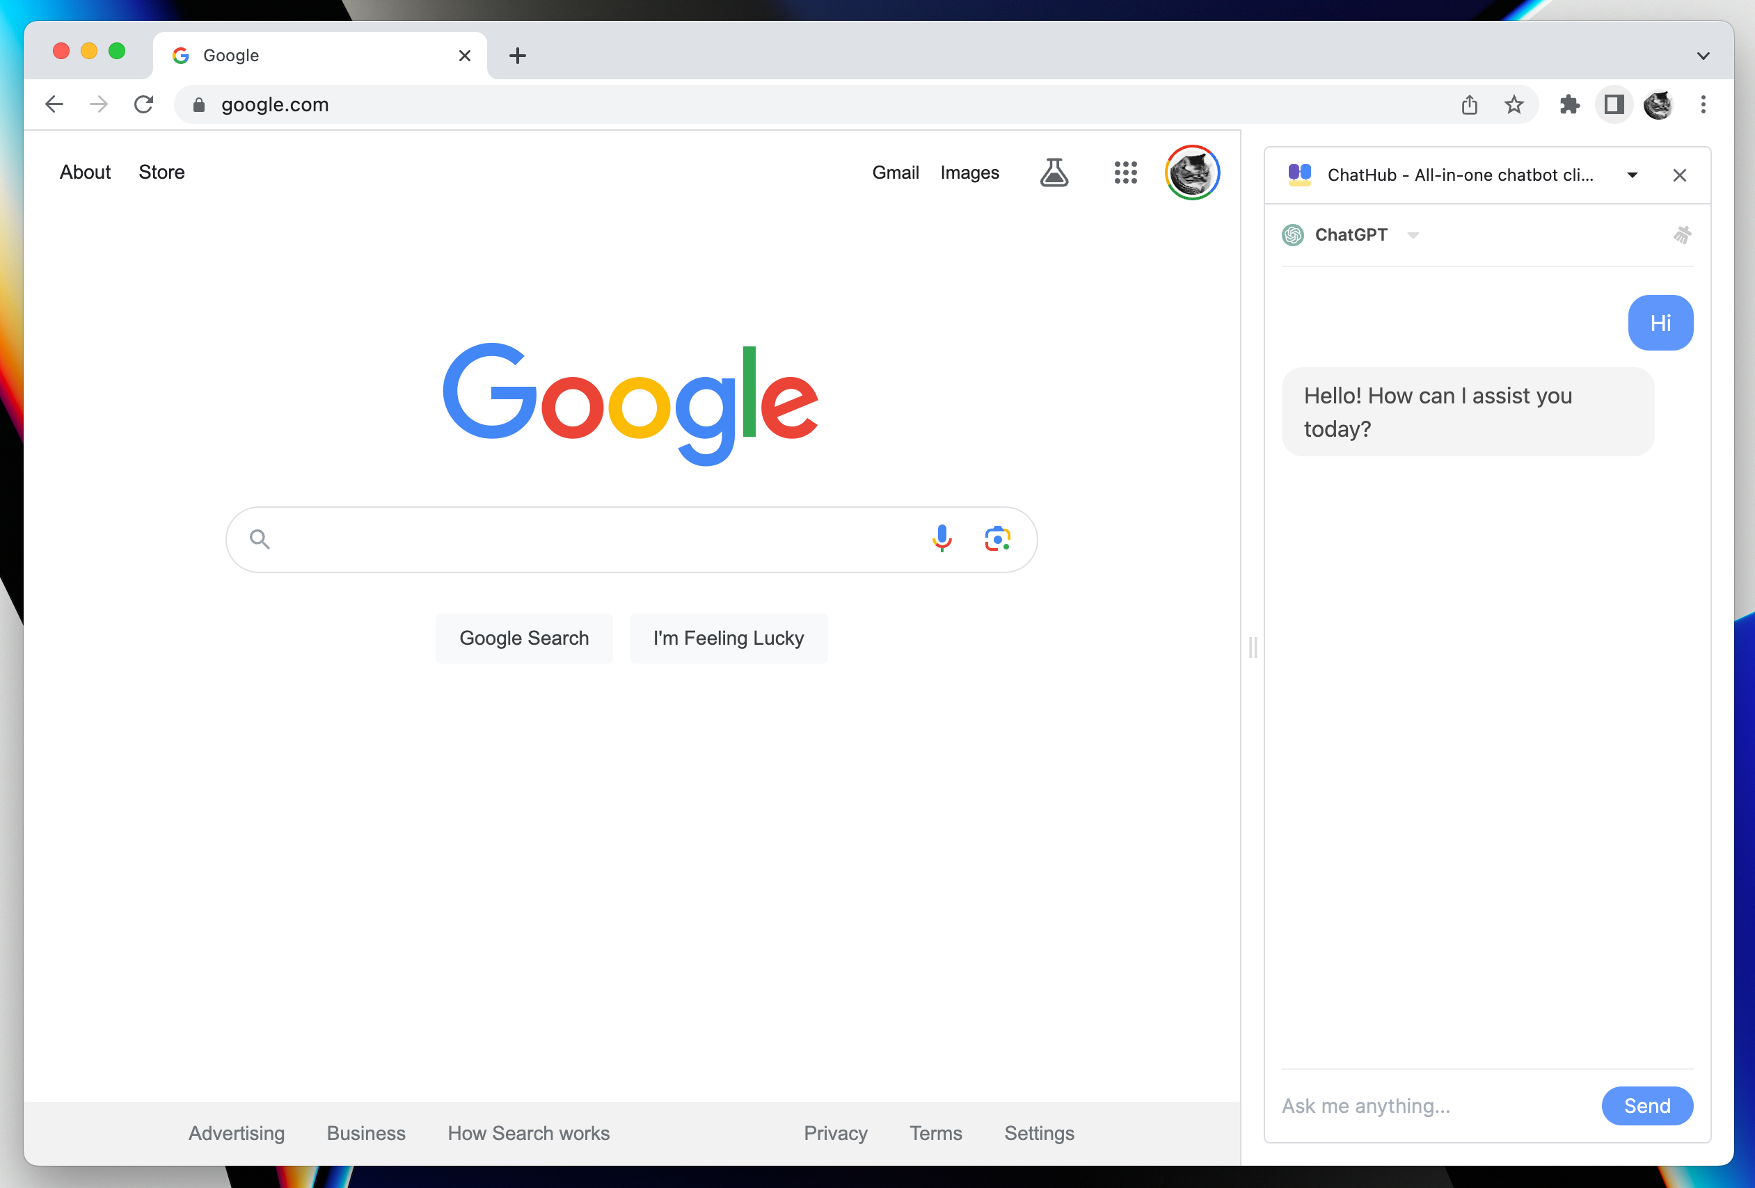Toggle the side panel icon in the toolbar
This screenshot has height=1188, width=1755.
(x=1614, y=104)
